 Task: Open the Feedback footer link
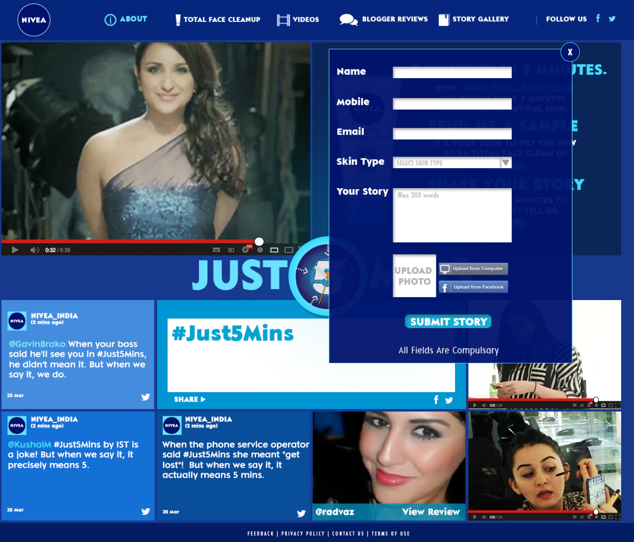coord(260,534)
